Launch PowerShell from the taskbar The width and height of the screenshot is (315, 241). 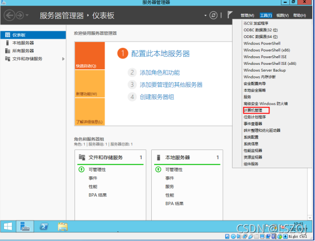point(44,227)
